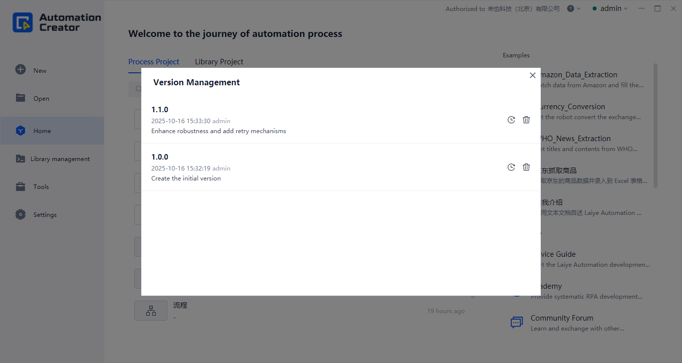Delete version 1.0.0 using the trash icon
This screenshot has width=682, height=363.
(x=526, y=167)
